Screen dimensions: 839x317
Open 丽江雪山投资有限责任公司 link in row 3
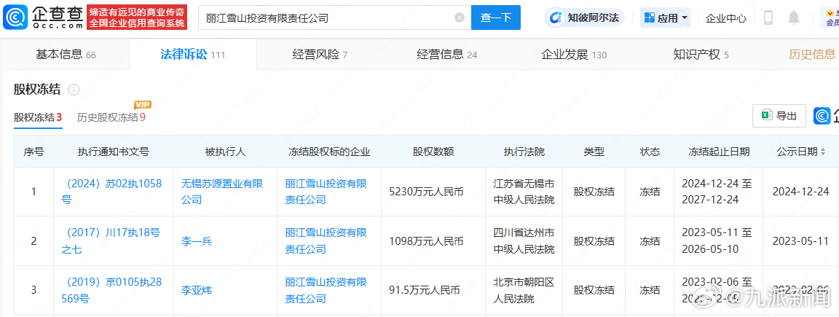[x=326, y=290]
